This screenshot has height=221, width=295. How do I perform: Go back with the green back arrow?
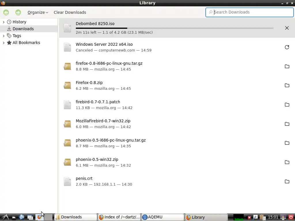(6, 12)
